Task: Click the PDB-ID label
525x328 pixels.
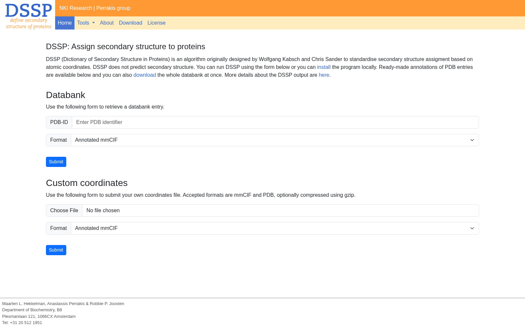Action: pyautogui.click(x=59, y=122)
